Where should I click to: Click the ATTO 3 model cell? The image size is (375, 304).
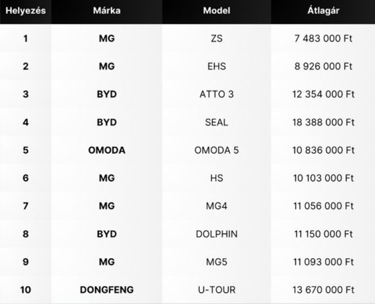217,94
